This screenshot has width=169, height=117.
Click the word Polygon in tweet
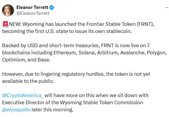(x=157, y=53)
